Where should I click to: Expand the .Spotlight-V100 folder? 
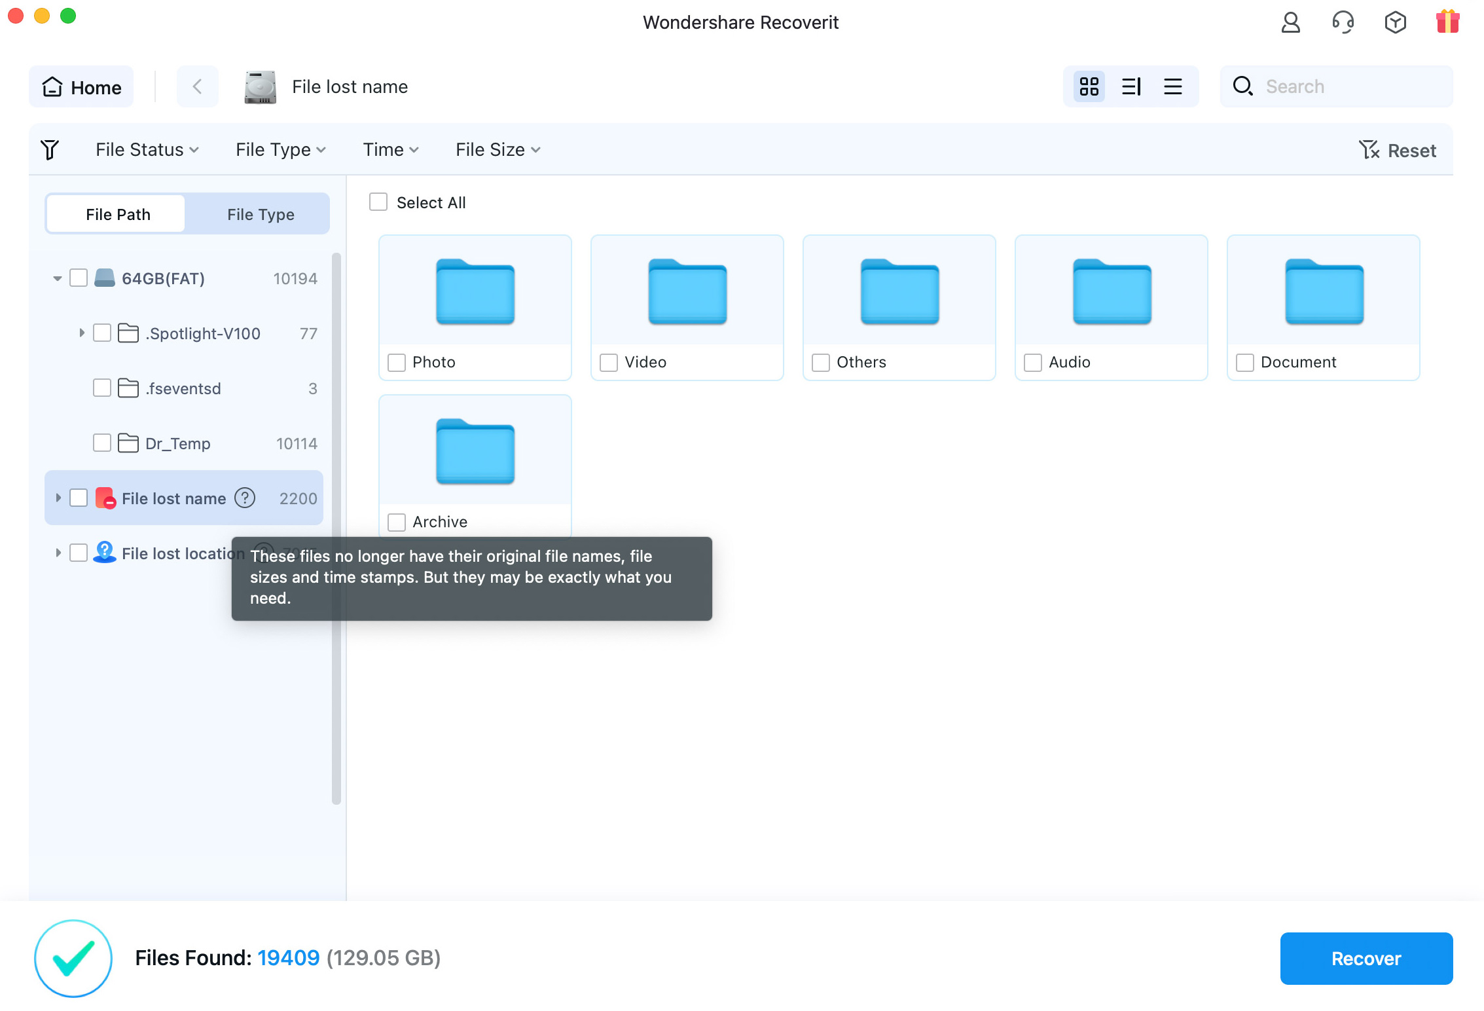pyautogui.click(x=81, y=333)
